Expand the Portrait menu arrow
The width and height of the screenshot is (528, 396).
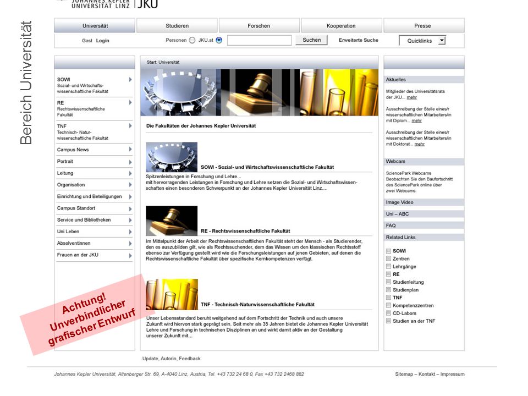coord(130,162)
